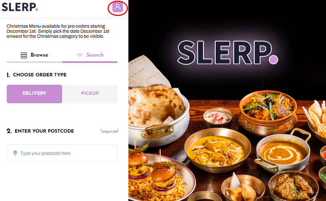Click the location pin icon in postcode field

point(15,153)
